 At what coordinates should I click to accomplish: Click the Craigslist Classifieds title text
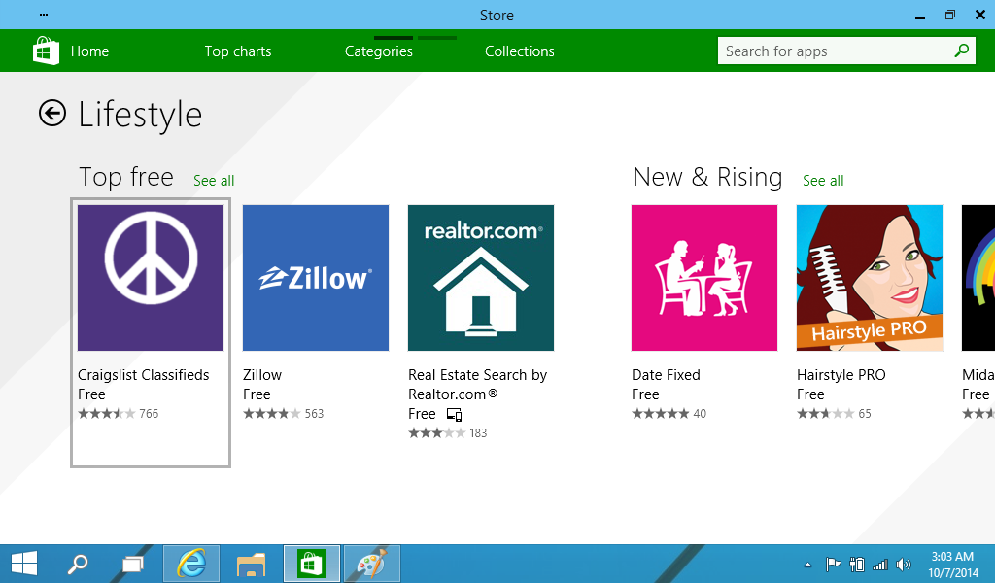tap(144, 375)
